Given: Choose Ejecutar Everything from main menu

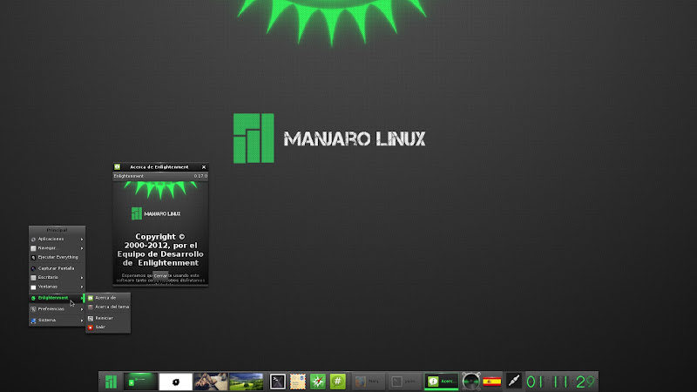Looking at the screenshot, I should point(57,257).
